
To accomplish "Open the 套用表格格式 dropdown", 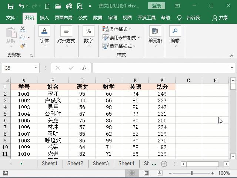I will 121,37.
